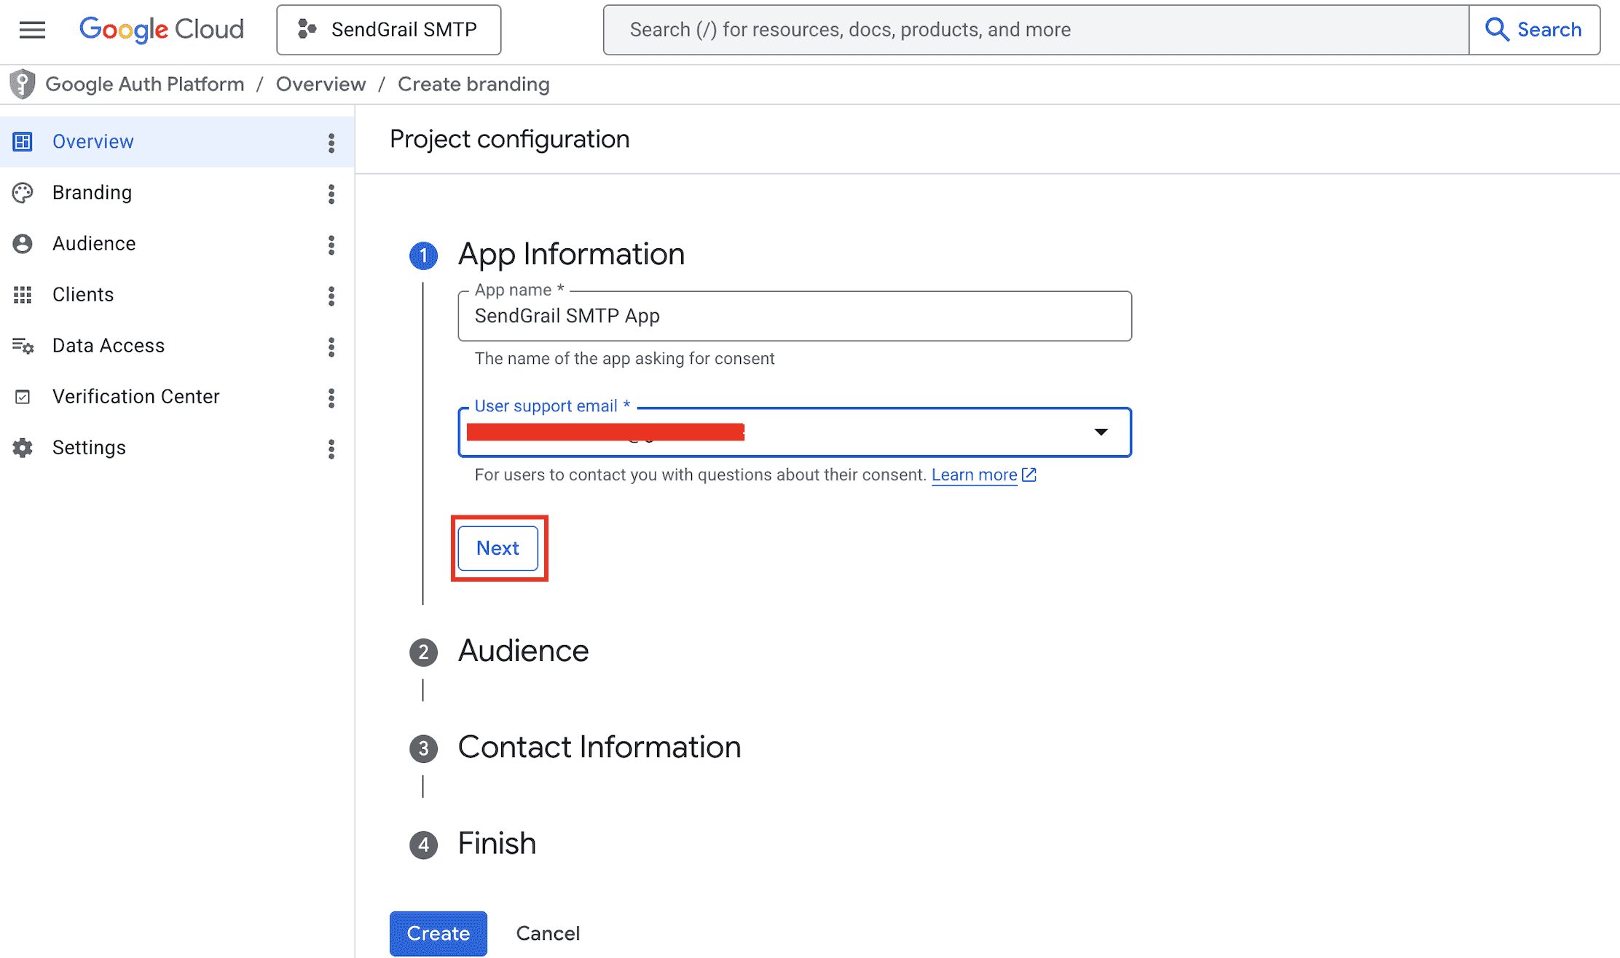Screen dimensions: 1620x958
Task: Open the Branding three-dot options
Action: (331, 194)
